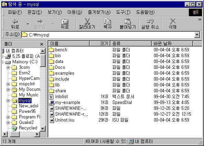
Task: Select the lib folder icon
Action: [52, 85]
